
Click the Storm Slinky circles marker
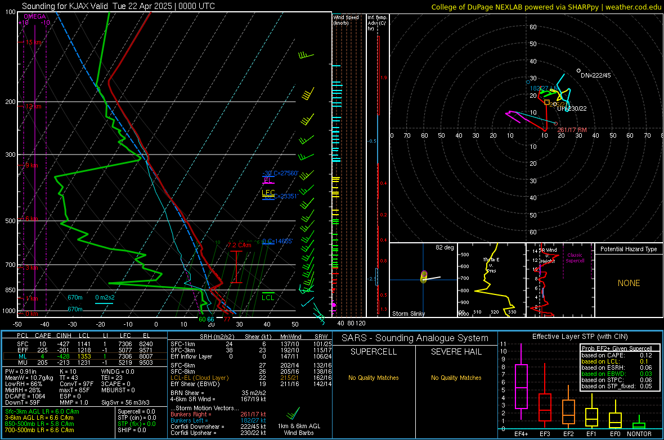[x=424, y=276]
